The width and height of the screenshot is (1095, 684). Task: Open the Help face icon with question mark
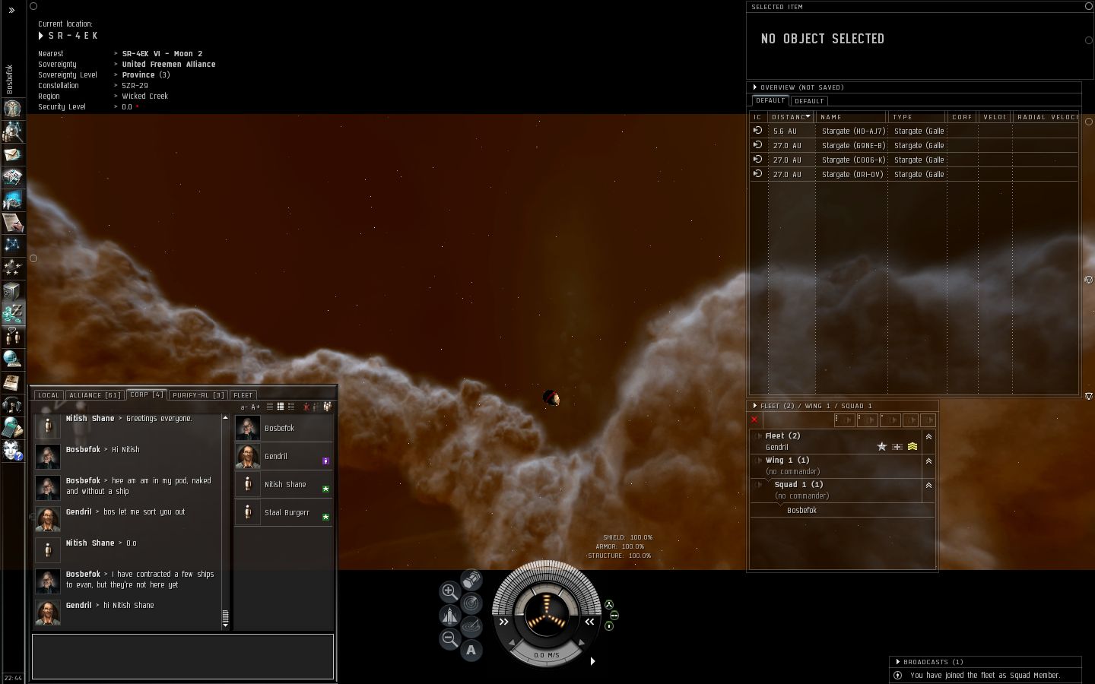pos(12,450)
